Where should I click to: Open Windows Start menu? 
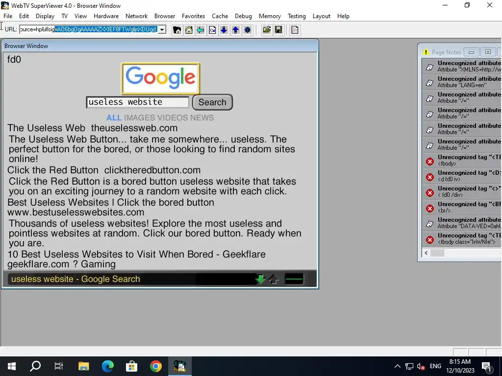pos(12,366)
